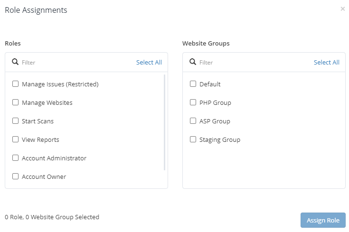Check the Account Administrator role

(x=16, y=158)
